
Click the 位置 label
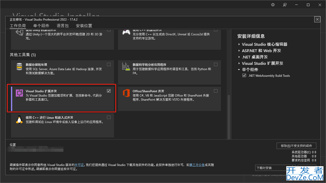(x=13, y=145)
